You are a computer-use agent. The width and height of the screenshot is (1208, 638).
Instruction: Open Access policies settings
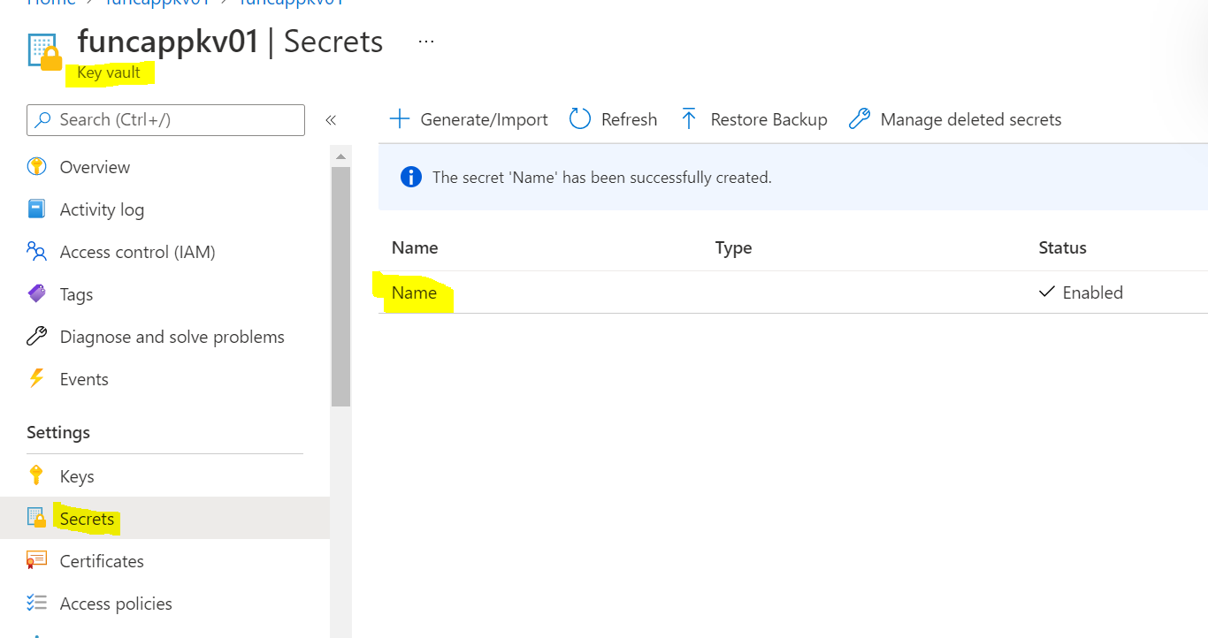[116, 604]
